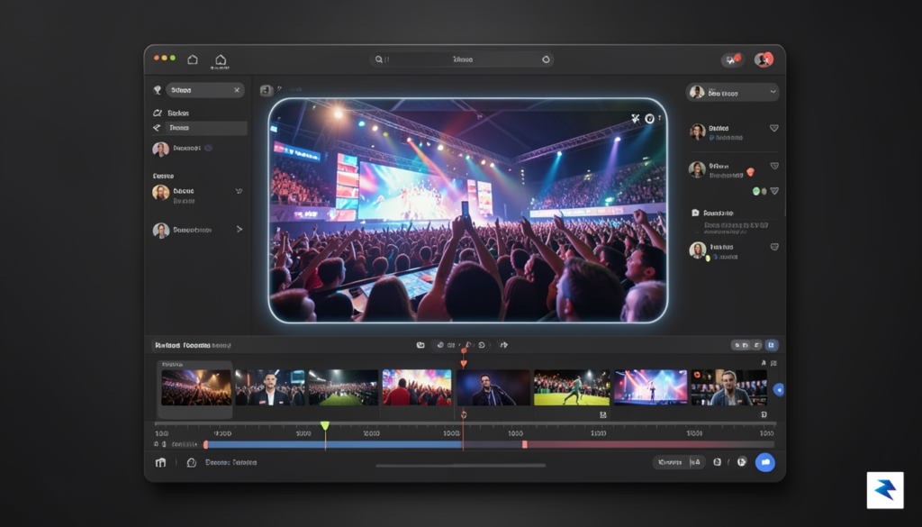Toggle the heart on the last right-panel contact
Image resolution: width=922 pixels, height=527 pixels.
click(774, 248)
